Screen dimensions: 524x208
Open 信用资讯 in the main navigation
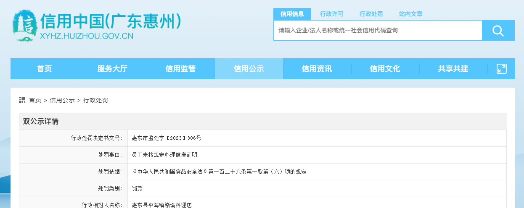tap(317, 69)
